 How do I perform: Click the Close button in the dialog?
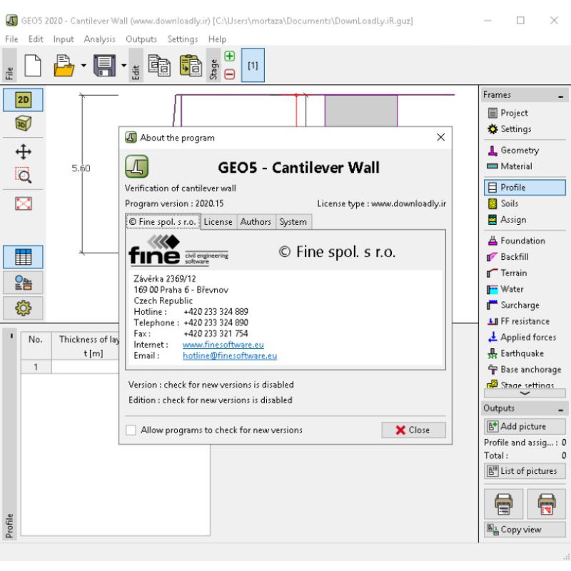pos(413,430)
